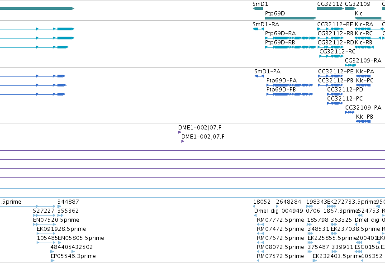This screenshot has height=263, width=385.
Task: Select transcript CG32112-RD
Action: tap(331, 47)
